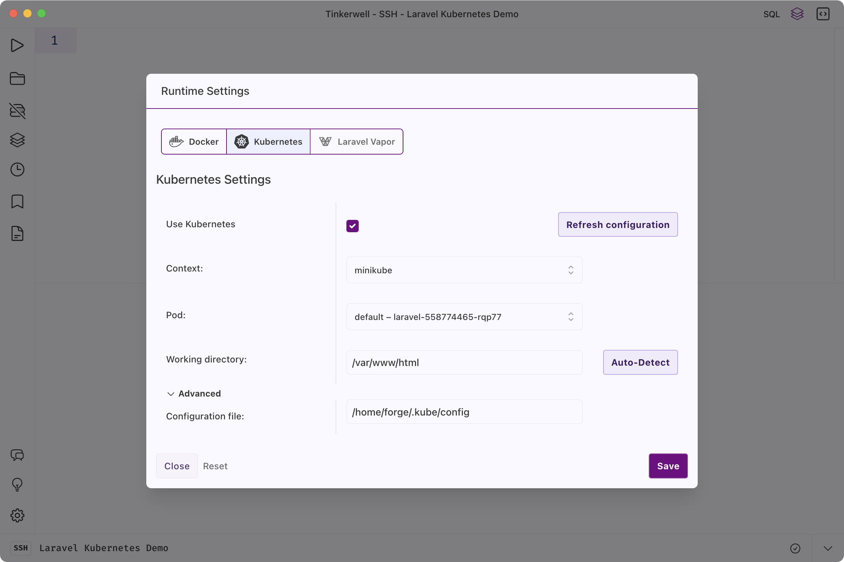Switch to the Docker tab
This screenshot has height=562, width=844.
[194, 142]
